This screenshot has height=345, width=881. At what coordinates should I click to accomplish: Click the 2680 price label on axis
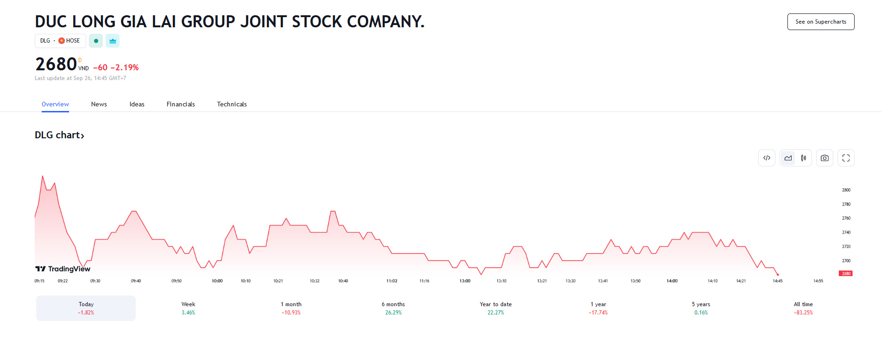point(846,273)
